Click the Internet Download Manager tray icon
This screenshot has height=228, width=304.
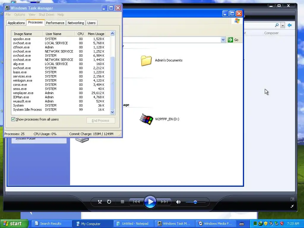coord(260,224)
